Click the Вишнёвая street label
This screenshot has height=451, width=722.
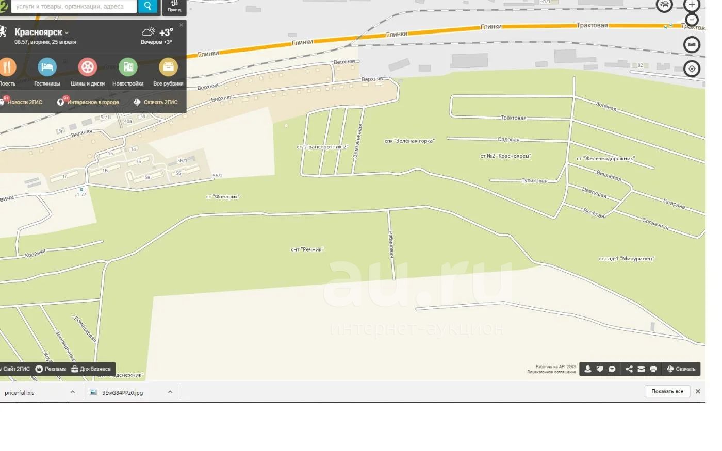tap(609, 175)
